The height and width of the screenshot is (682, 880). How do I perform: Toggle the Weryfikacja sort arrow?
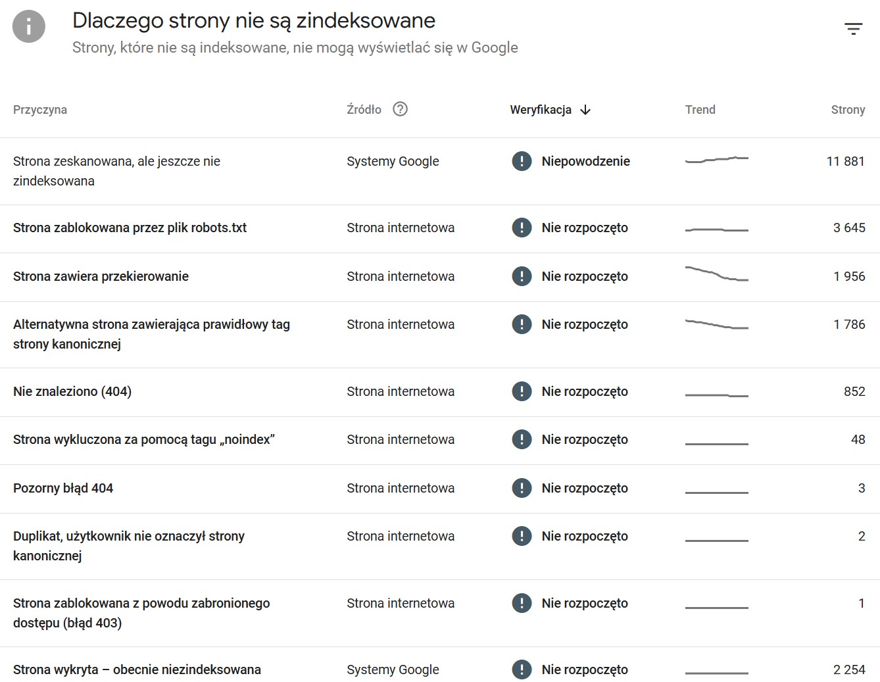tap(585, 110)
